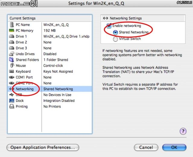Screen dimensions: 193x157
Task: Select the Dock setting label
Action: (20, 101)
